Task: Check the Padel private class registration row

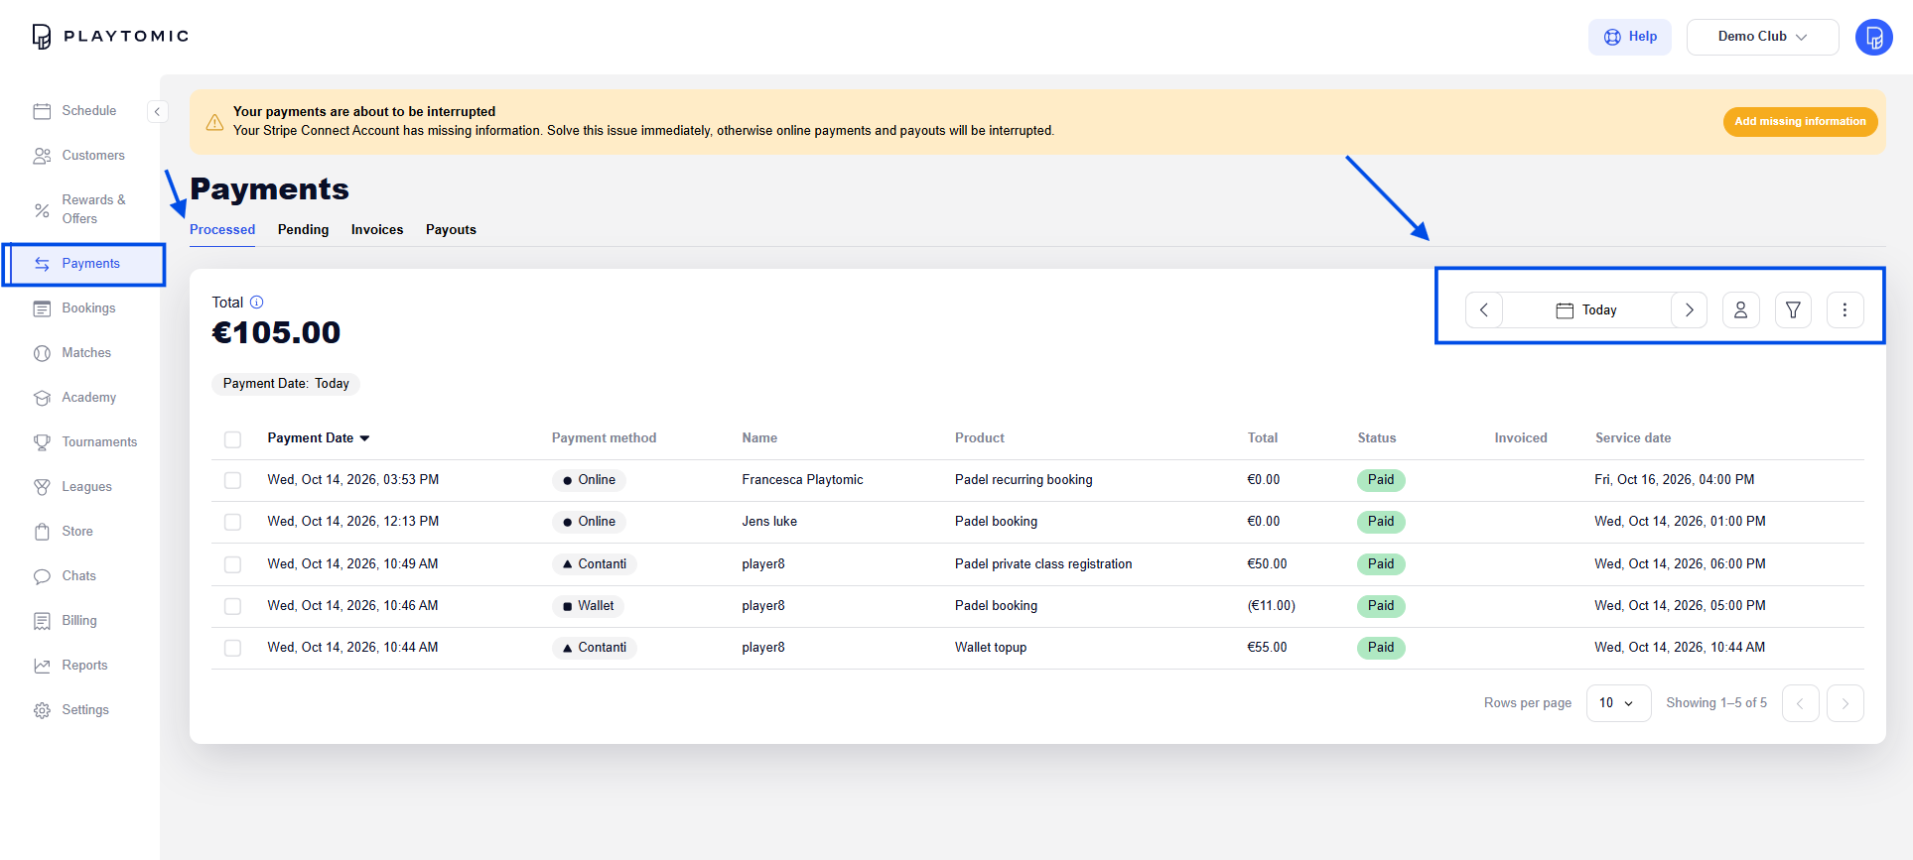Action: pyautogui.click(x=232, y=564)
